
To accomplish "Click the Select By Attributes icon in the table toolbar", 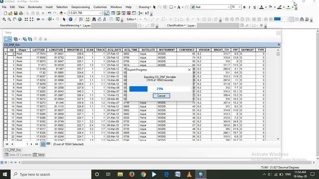I will tap(25, 39).
